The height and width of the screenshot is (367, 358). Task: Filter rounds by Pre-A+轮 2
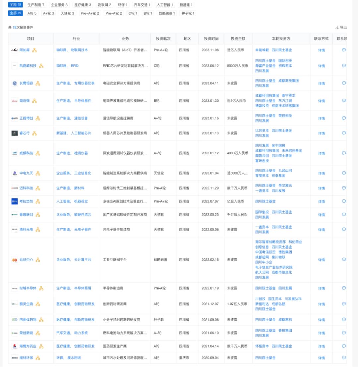[90, 13]
